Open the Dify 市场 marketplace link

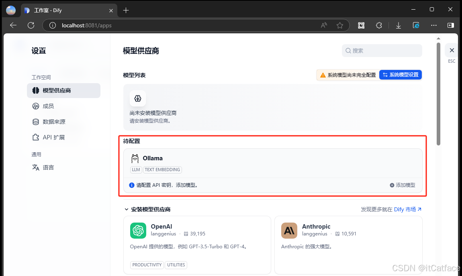pyautogui.click(x=408, y=209)
